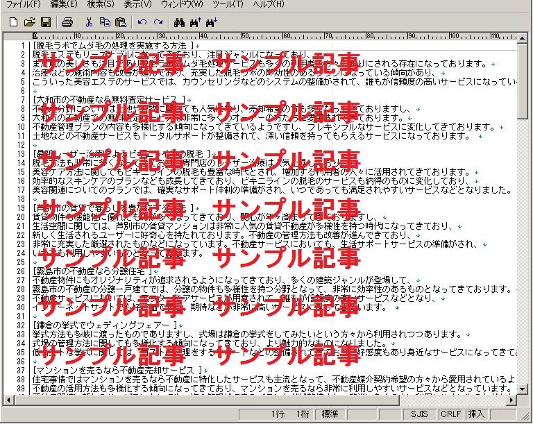Cut selection with scissors icon
533x424 pixels.
(89, 22)
